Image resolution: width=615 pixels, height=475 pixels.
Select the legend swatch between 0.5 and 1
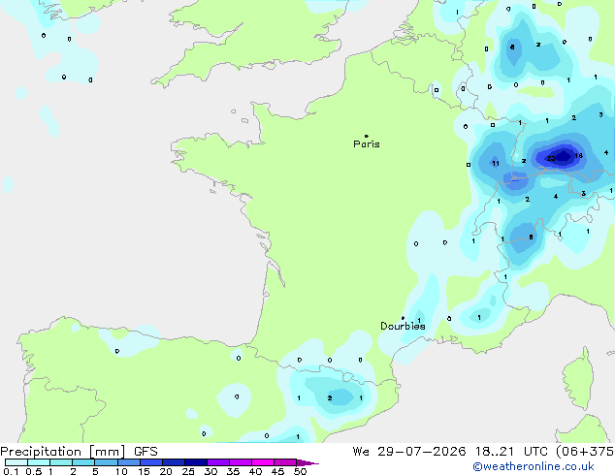pyautogui.click(x=39, y=462)
